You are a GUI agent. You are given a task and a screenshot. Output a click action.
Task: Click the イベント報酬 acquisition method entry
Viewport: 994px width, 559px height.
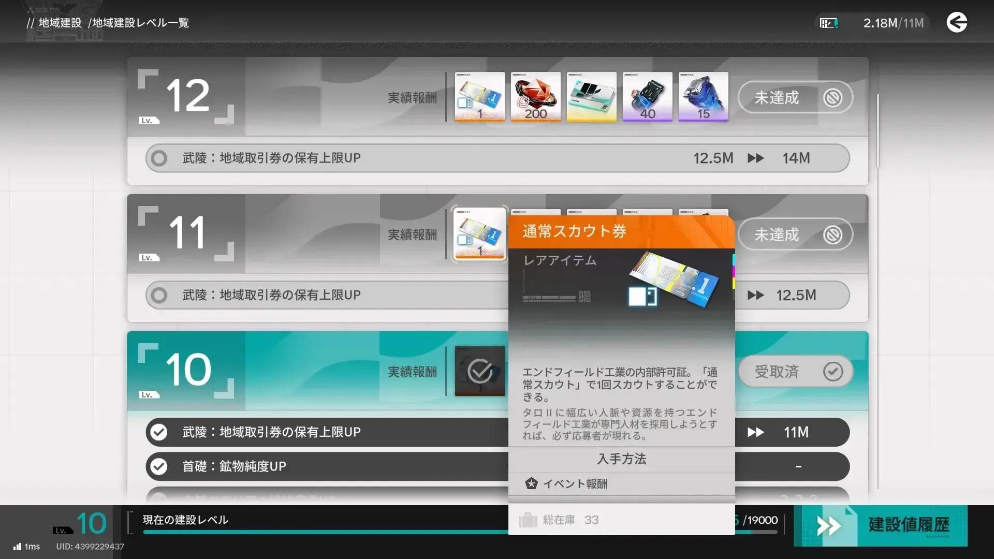click(x=621, y=484)
